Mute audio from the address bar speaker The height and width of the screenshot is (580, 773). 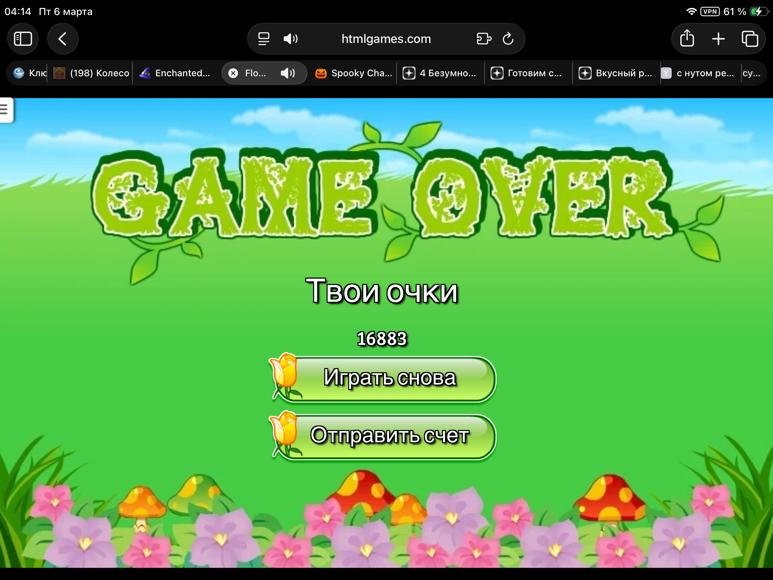point(290,39)
